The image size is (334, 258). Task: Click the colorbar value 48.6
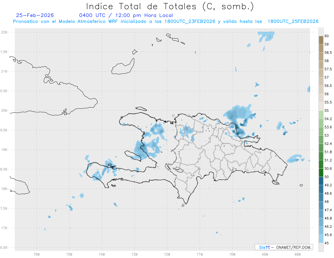[328, 193]
